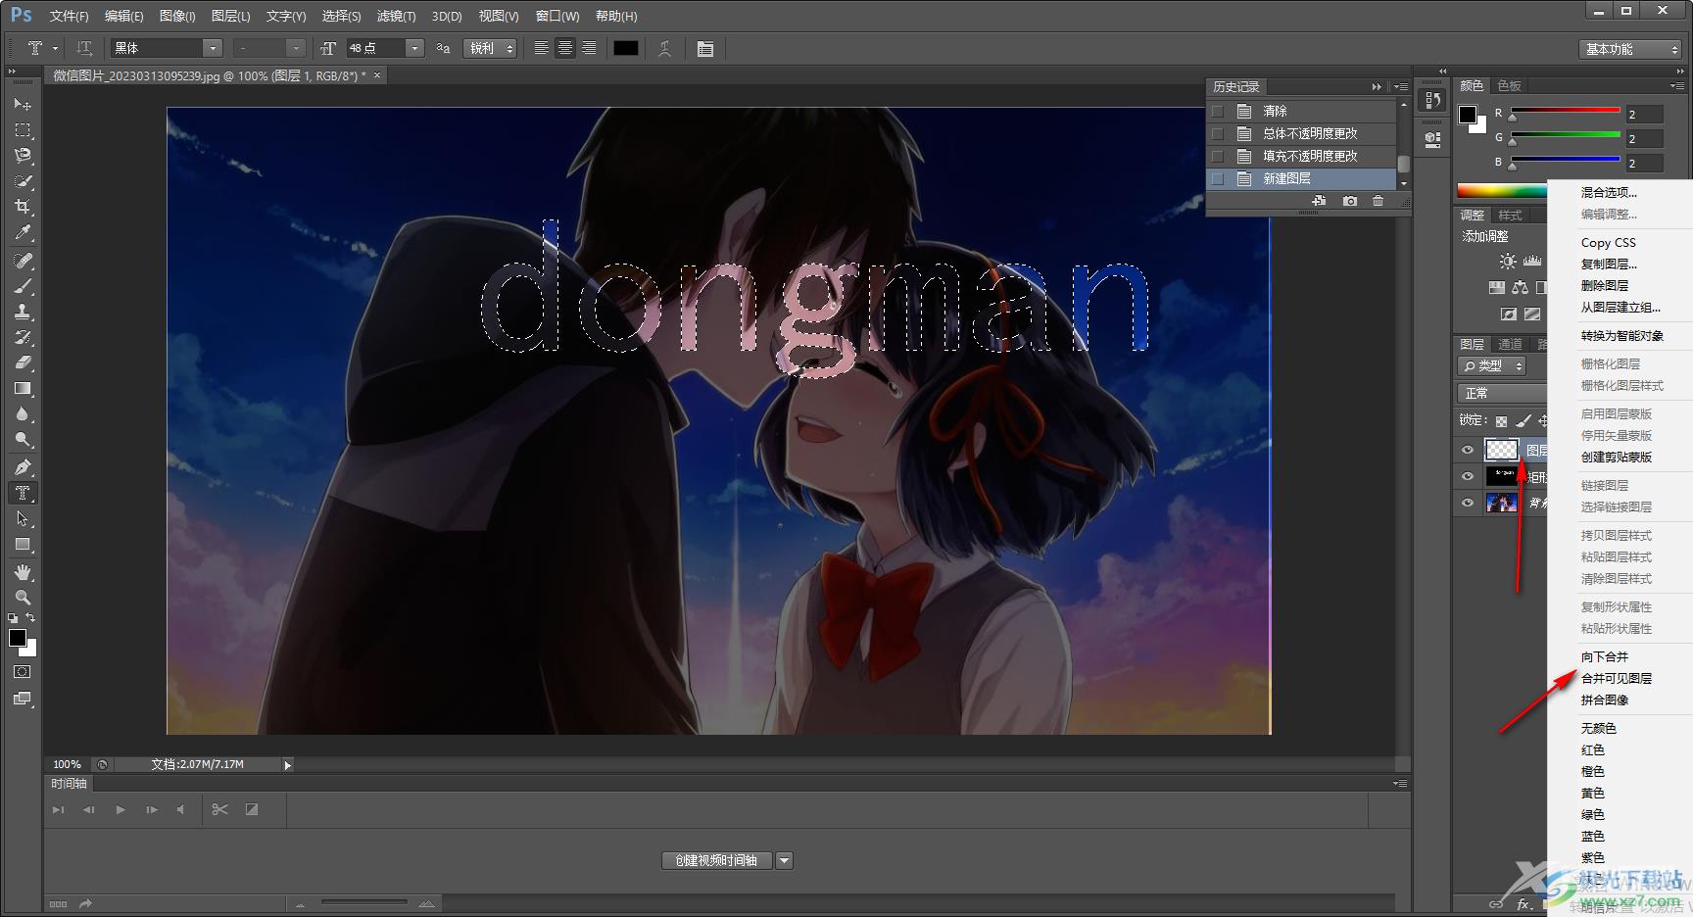Open the 图像(I) menu
1693x917 pixels.
coord(177,16)
